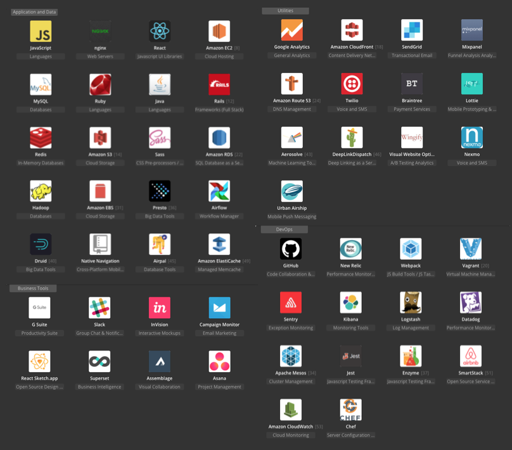
Task: Open the Sass logo icon
Action: click(x=160, y=138)
